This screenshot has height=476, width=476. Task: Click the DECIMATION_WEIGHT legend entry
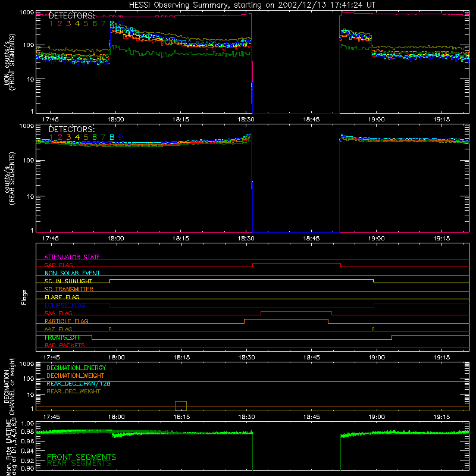pyautogui.click(x=76, y=375)
